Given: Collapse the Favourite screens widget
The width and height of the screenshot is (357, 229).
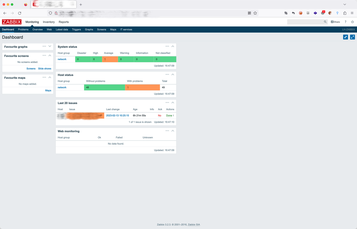Looking at the screenshot, I should (50, 55).
